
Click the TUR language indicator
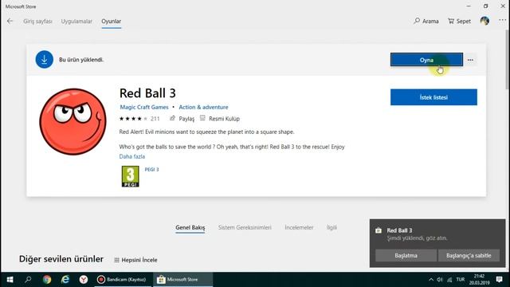(x=461, y=280)
